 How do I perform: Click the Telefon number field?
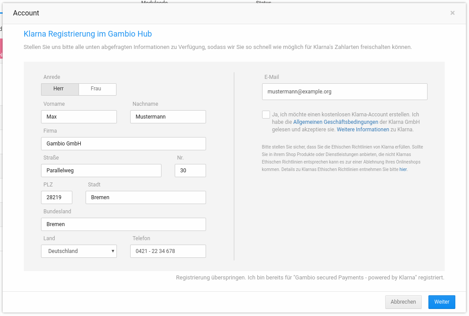point(168,251)
